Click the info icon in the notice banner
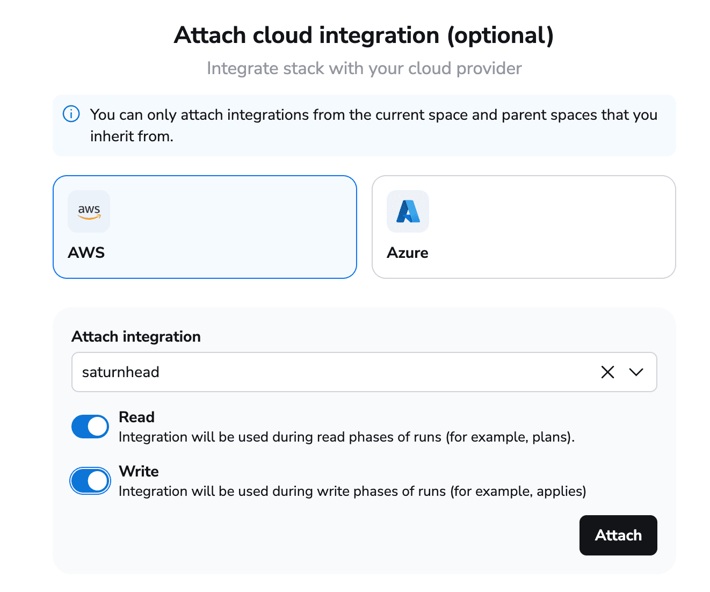 71,114
